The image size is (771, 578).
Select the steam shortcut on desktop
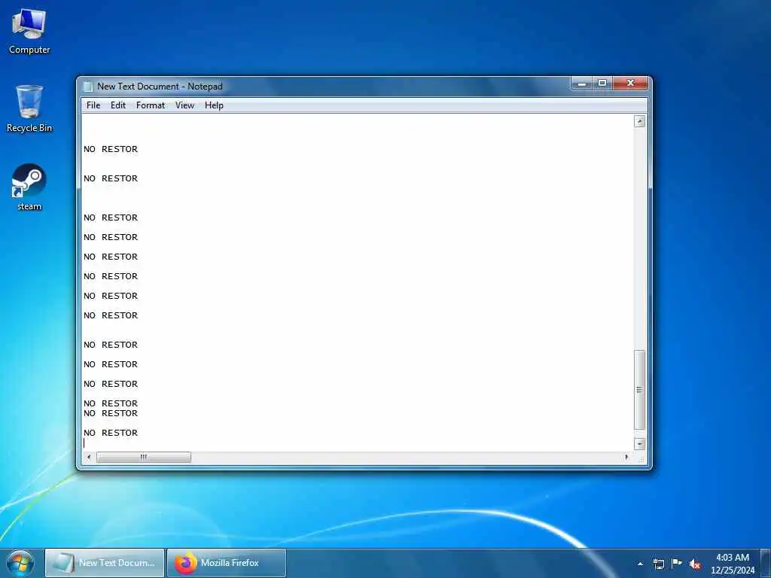click(x=29, y=187)
